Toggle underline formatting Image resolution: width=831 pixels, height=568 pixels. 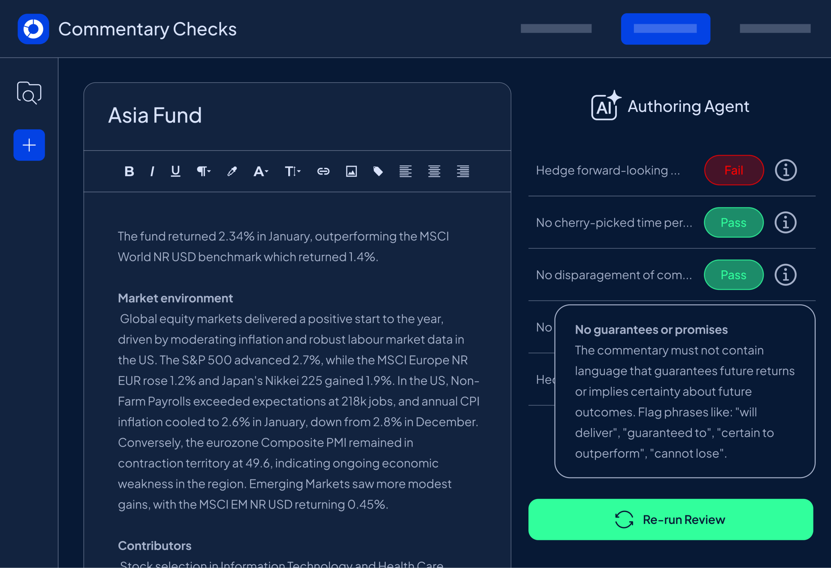[x=176, y=172]
